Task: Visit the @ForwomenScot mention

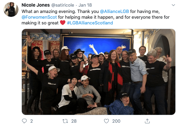Action: pyautogui.click(x=39, y=17)
